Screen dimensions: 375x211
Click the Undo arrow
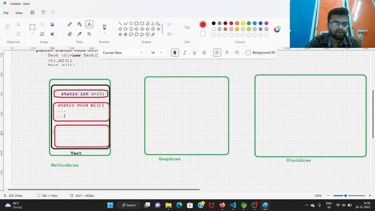click(x=43, y=12)
